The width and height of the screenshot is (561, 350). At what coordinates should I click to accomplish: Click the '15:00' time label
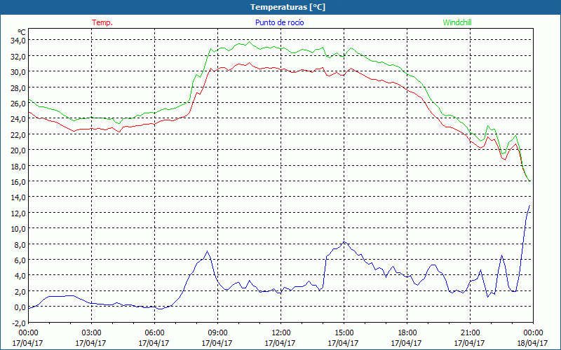(344, 332)
